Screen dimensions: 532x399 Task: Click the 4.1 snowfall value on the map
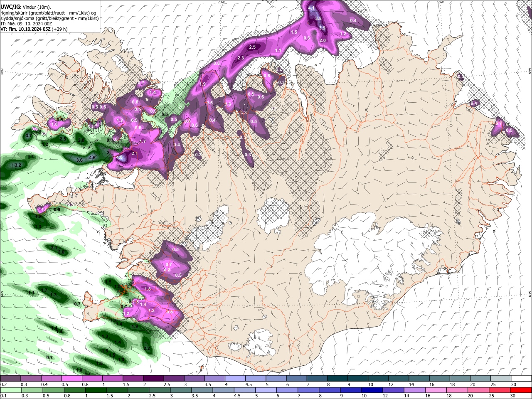click(x=311, y=8)
